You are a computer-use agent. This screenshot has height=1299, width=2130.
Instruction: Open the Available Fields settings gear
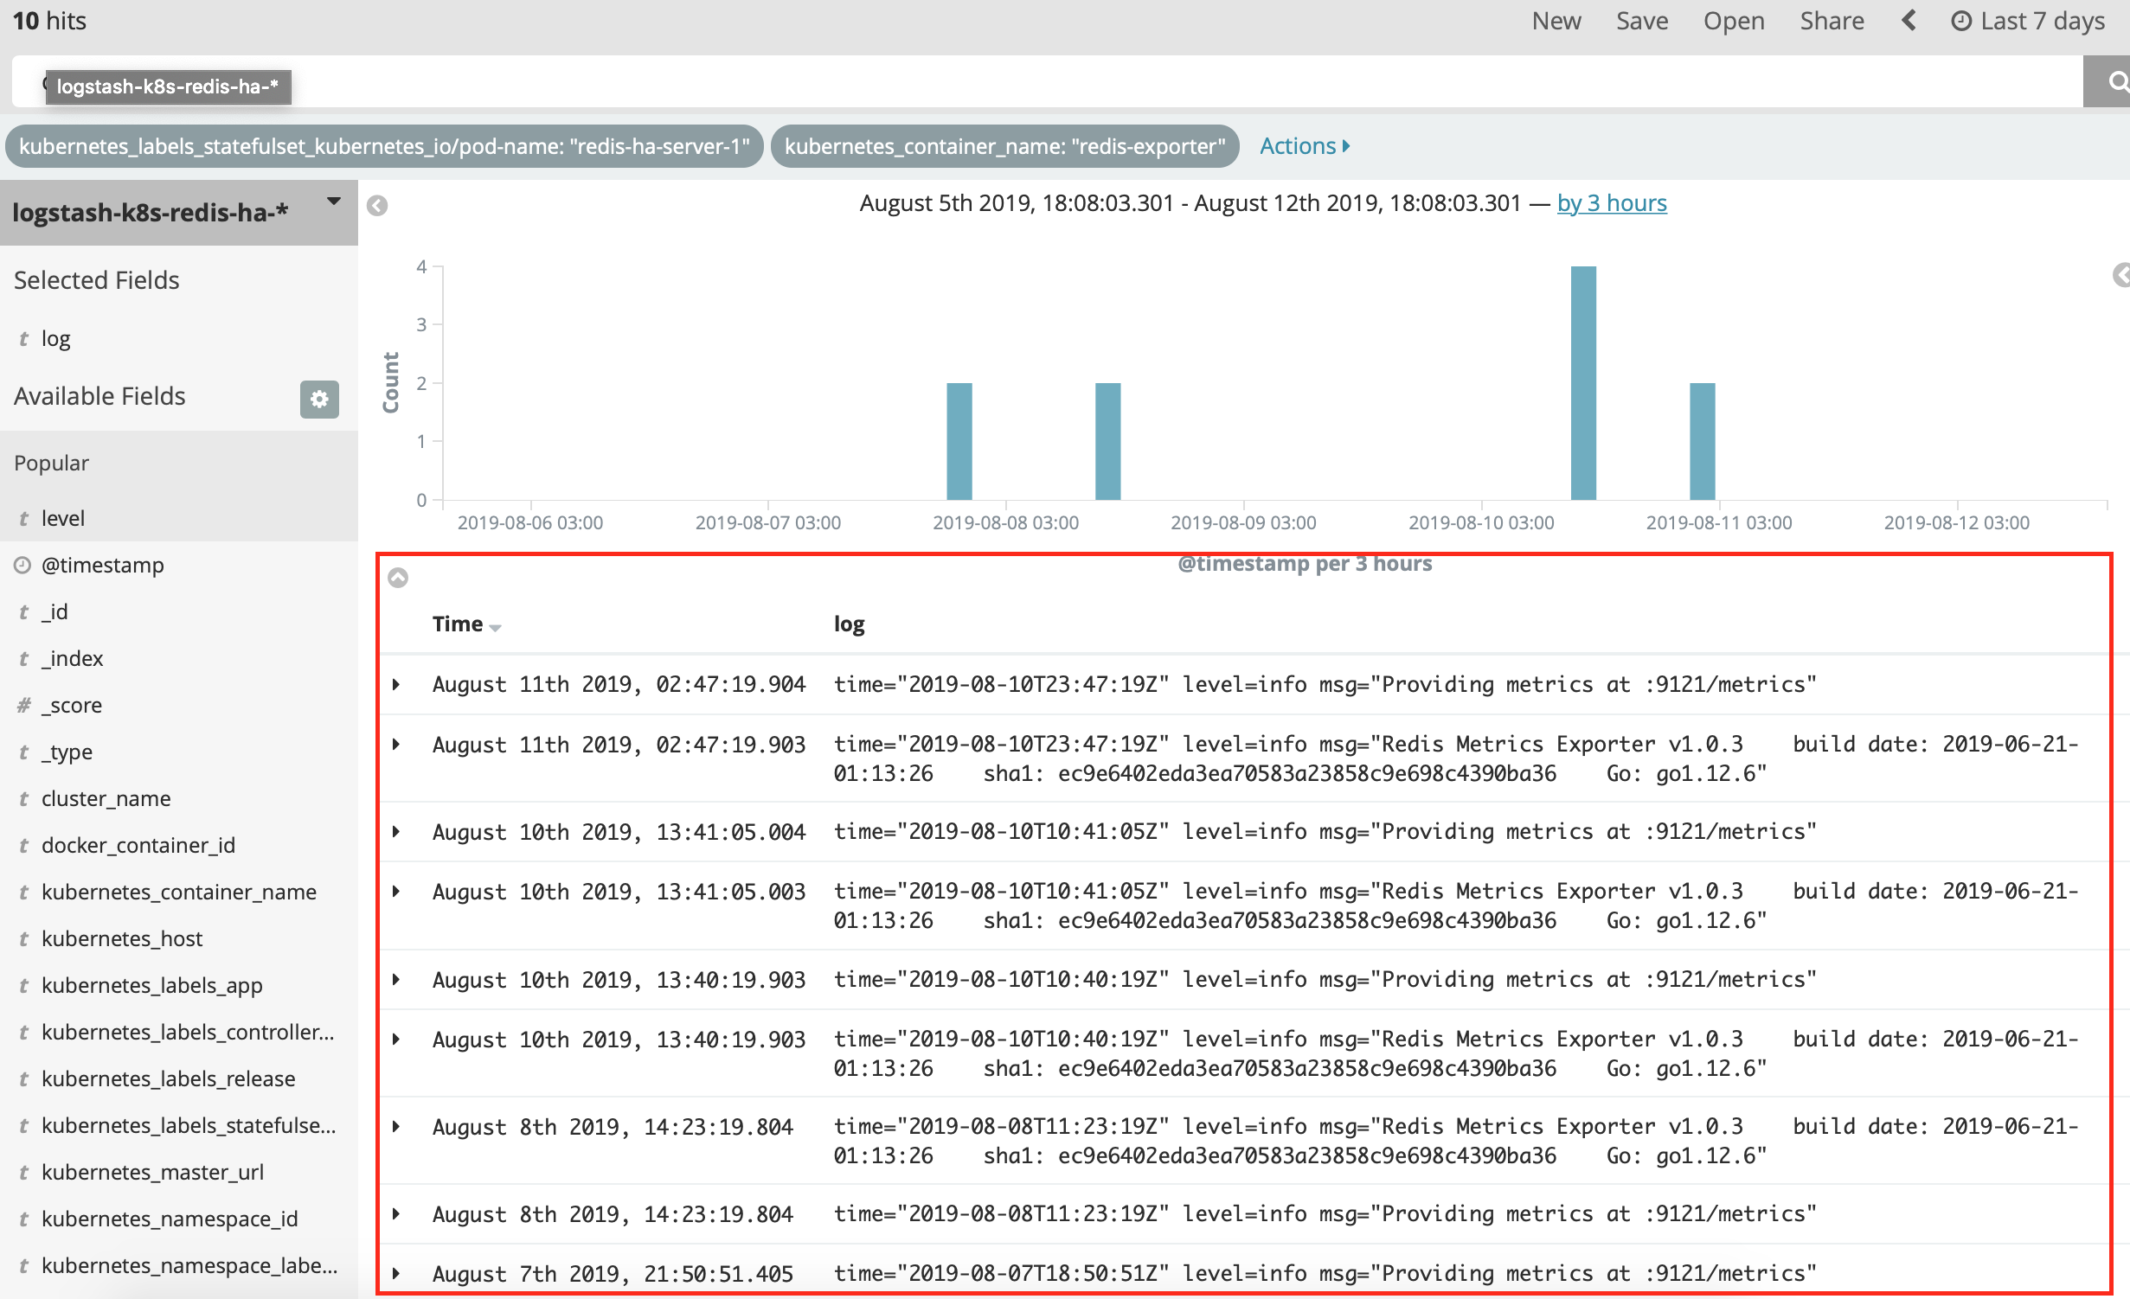coord(319,400)
